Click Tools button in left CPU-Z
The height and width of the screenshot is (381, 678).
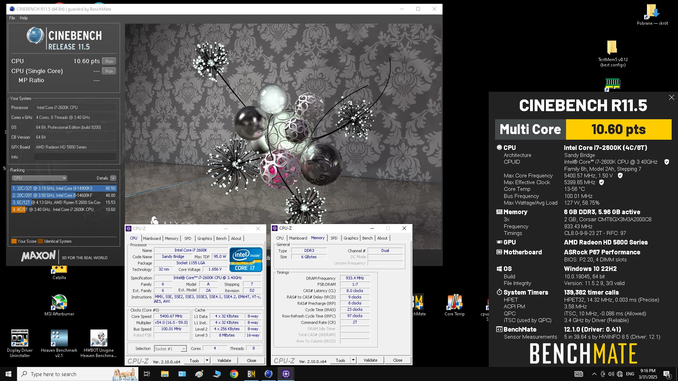coord(194,361)
